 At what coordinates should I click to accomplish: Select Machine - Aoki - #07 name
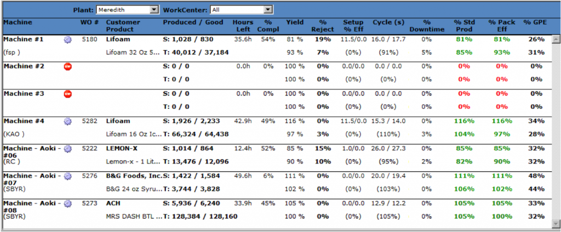32,179
